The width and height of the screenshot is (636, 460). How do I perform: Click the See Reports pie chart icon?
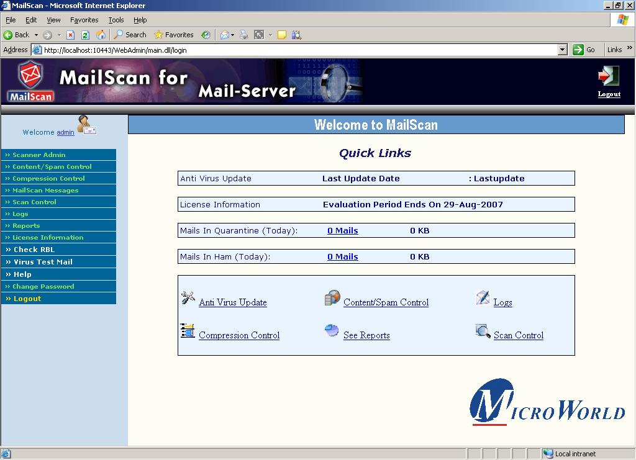click(x=332, y=330)
